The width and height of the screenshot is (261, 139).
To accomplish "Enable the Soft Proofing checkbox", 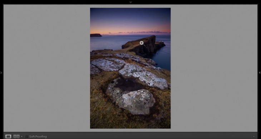I will pyautogui.click(x=26, y=136).
